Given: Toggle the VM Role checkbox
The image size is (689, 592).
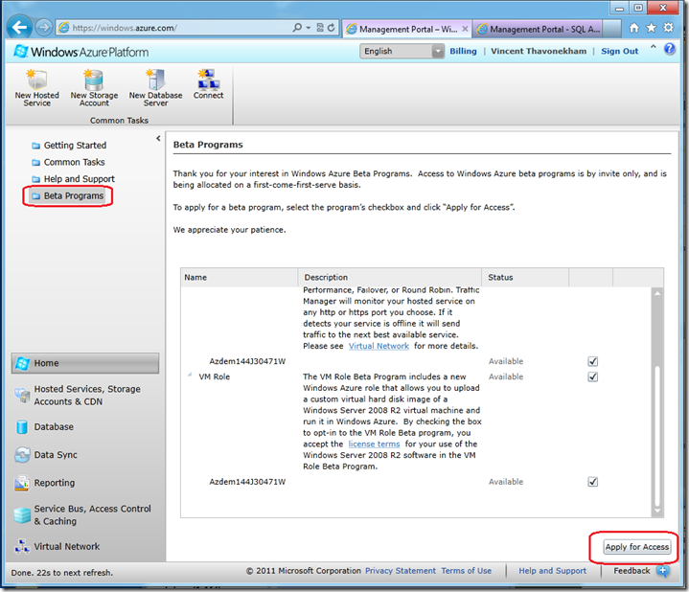Looking at the screenshot, I should coord(593,376).
